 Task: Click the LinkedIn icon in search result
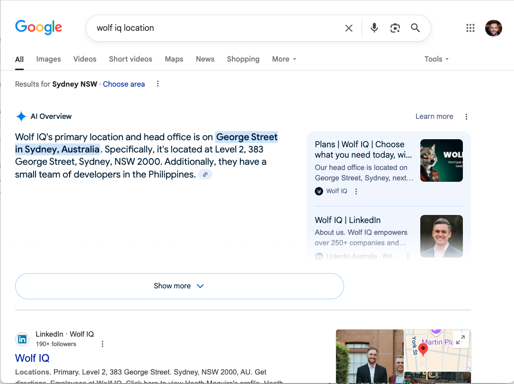(22, 339)
